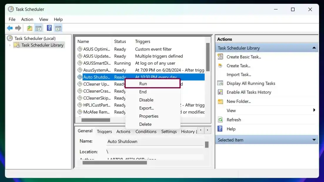The image size is (324, 182).
Task: Toggle the Show/Hide Console Tree icon
Action: [x=39, y=28]
